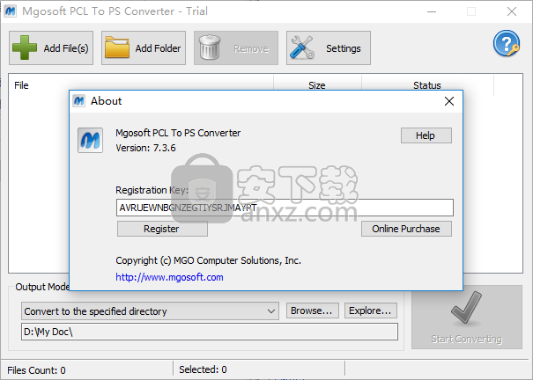The image size is (533, 380).
Task: Click the Status column header
Action: coord(427,85)
